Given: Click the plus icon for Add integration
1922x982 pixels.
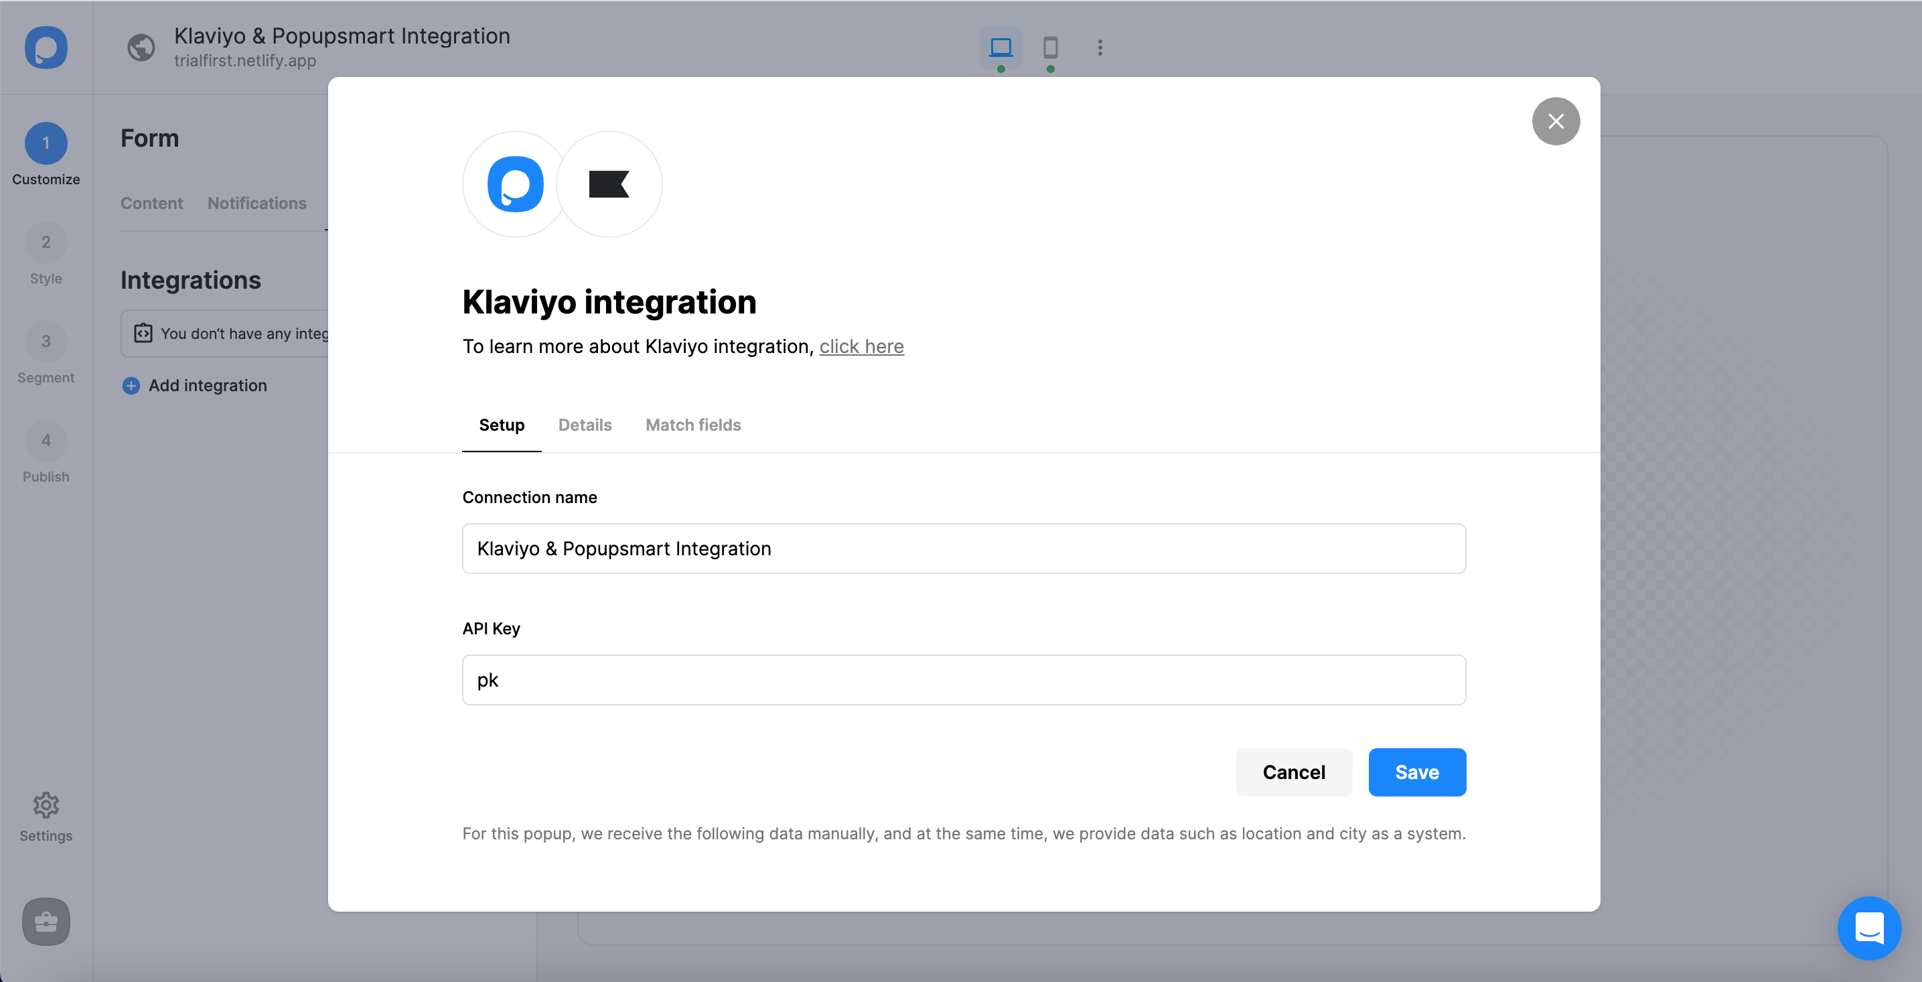Looking at the screenshot, I should (x=131, y=386).
